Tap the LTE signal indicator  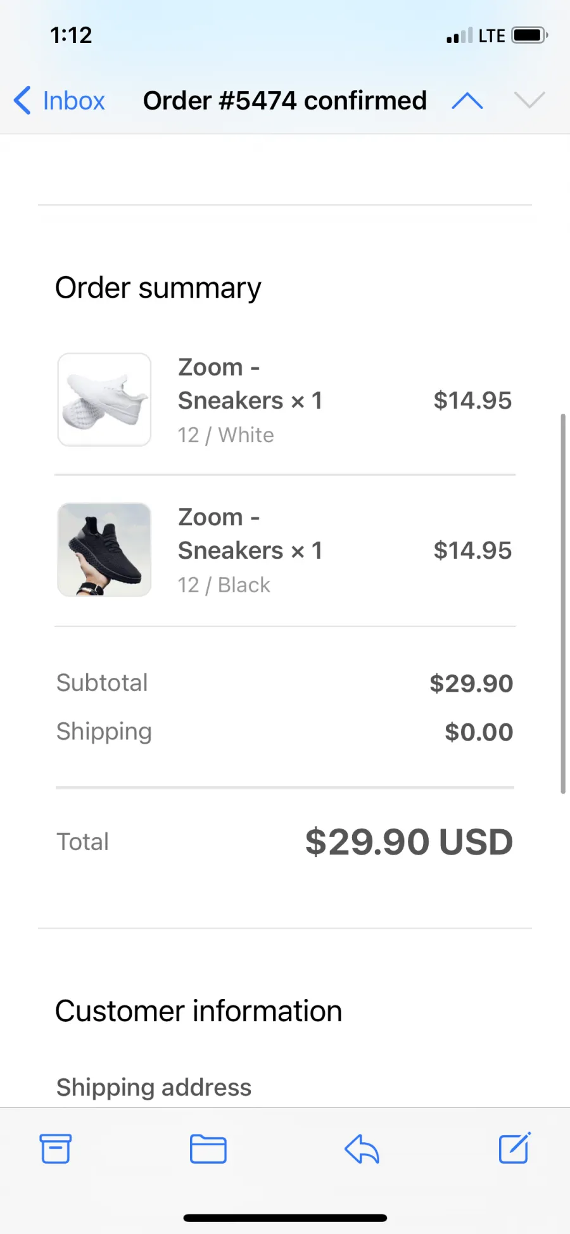pyautogui.click(x=491, y=35)
